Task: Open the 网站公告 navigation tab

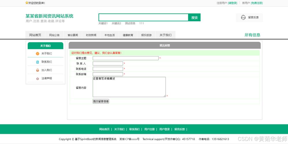Action: [54, 35]
